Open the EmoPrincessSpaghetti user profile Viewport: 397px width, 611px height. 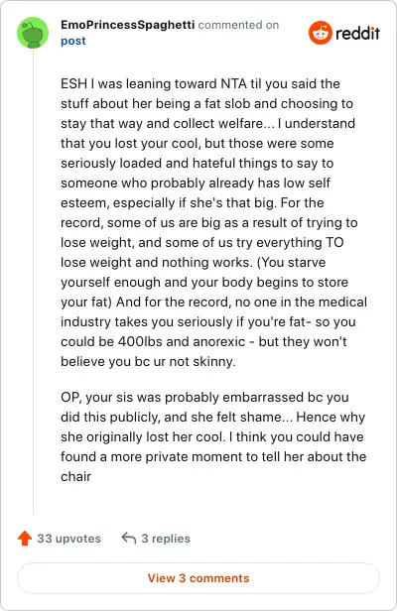coord(127,25)
